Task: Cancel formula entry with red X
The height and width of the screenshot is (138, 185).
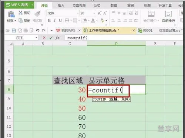Action: 44,38
